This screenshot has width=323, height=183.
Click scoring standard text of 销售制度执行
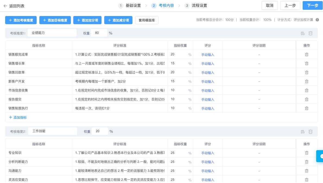(92, 108)
